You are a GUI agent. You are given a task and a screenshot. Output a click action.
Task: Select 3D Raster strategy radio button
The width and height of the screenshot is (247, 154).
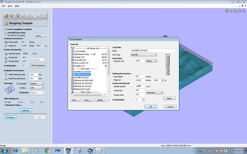click(17, 93)
